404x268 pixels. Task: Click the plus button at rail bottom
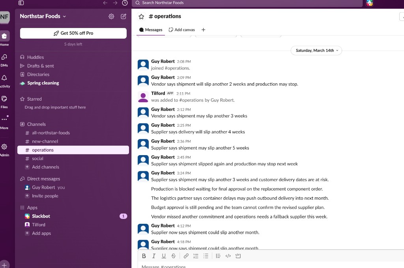coord(4,265)
